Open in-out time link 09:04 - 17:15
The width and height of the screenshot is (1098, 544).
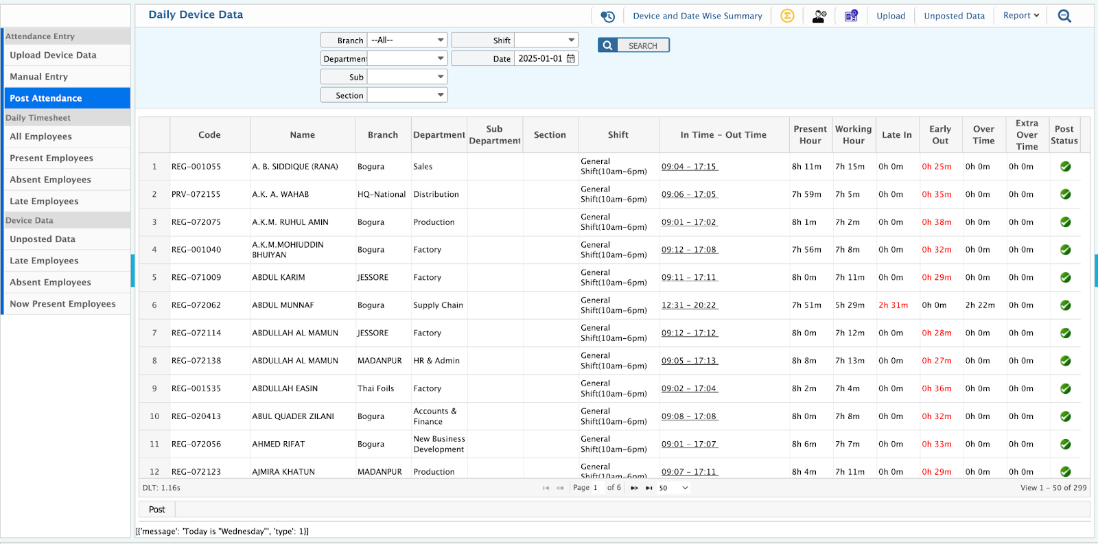689,167
